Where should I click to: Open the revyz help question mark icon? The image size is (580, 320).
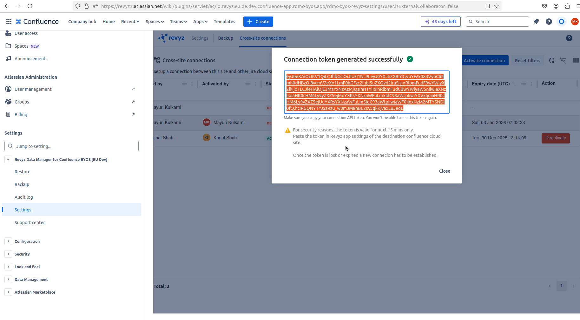[x=569, y=38]
